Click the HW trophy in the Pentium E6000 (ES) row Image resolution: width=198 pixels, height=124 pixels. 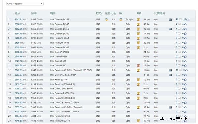point(138,84)
